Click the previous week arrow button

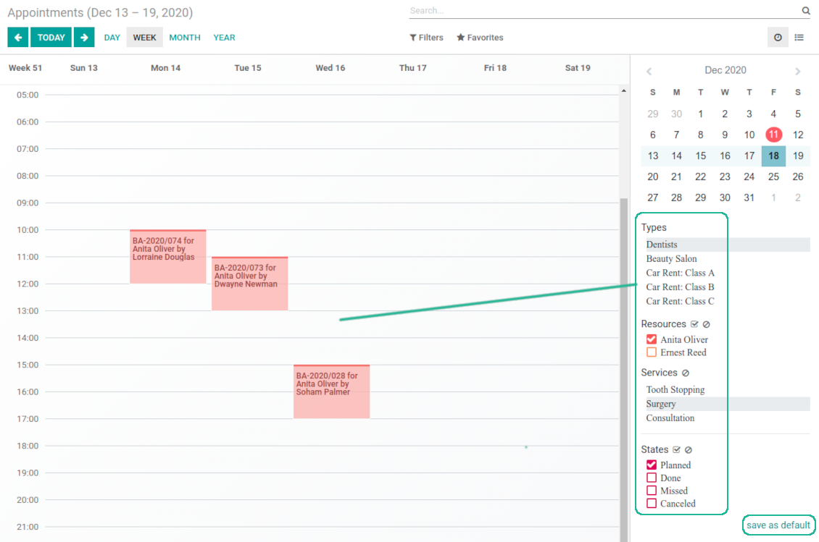point(17,38)
